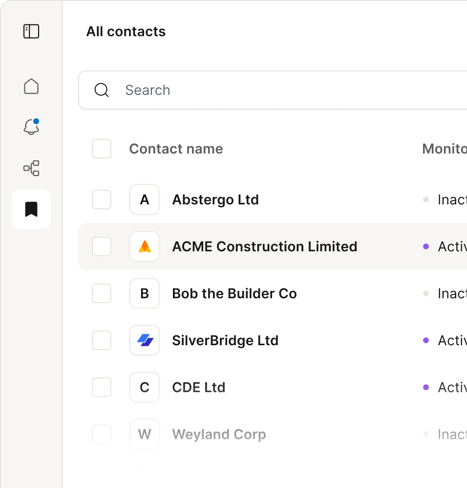
Task: Open the Home icon in sidebar
Action: (x=31, y=86)
